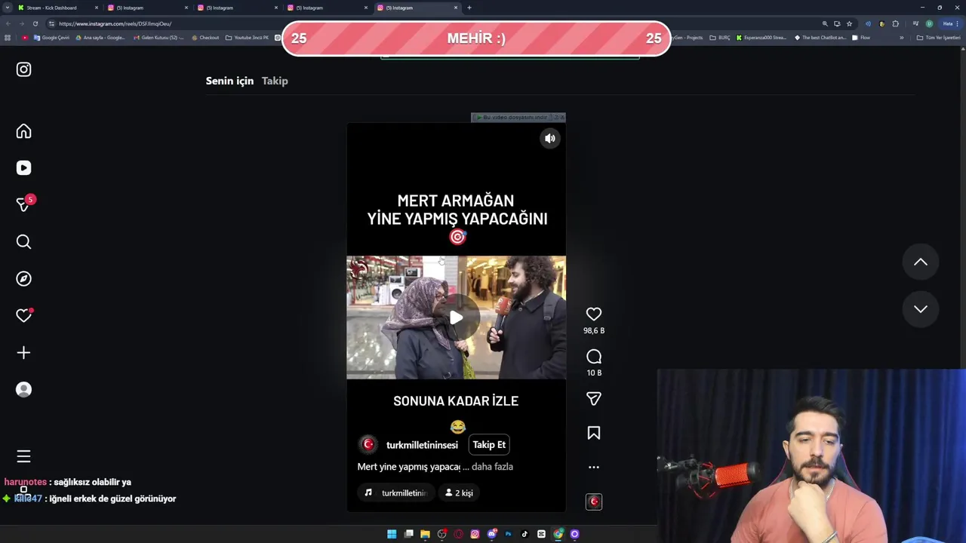Open the reel's three-dot options
This screenshot has height=543, width=966.
pyautogui.click(x=594, y=467)
